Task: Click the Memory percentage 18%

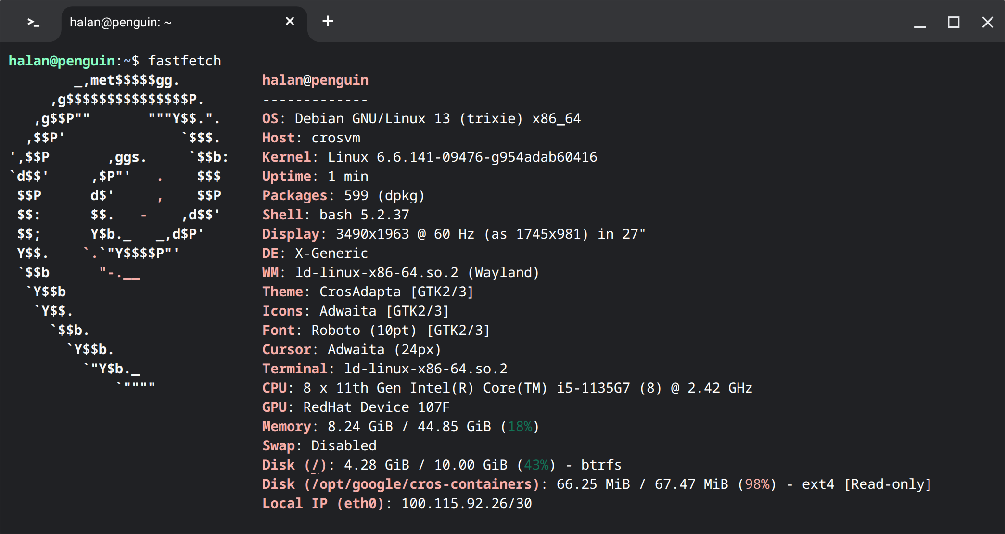Action: click(520, 426)
